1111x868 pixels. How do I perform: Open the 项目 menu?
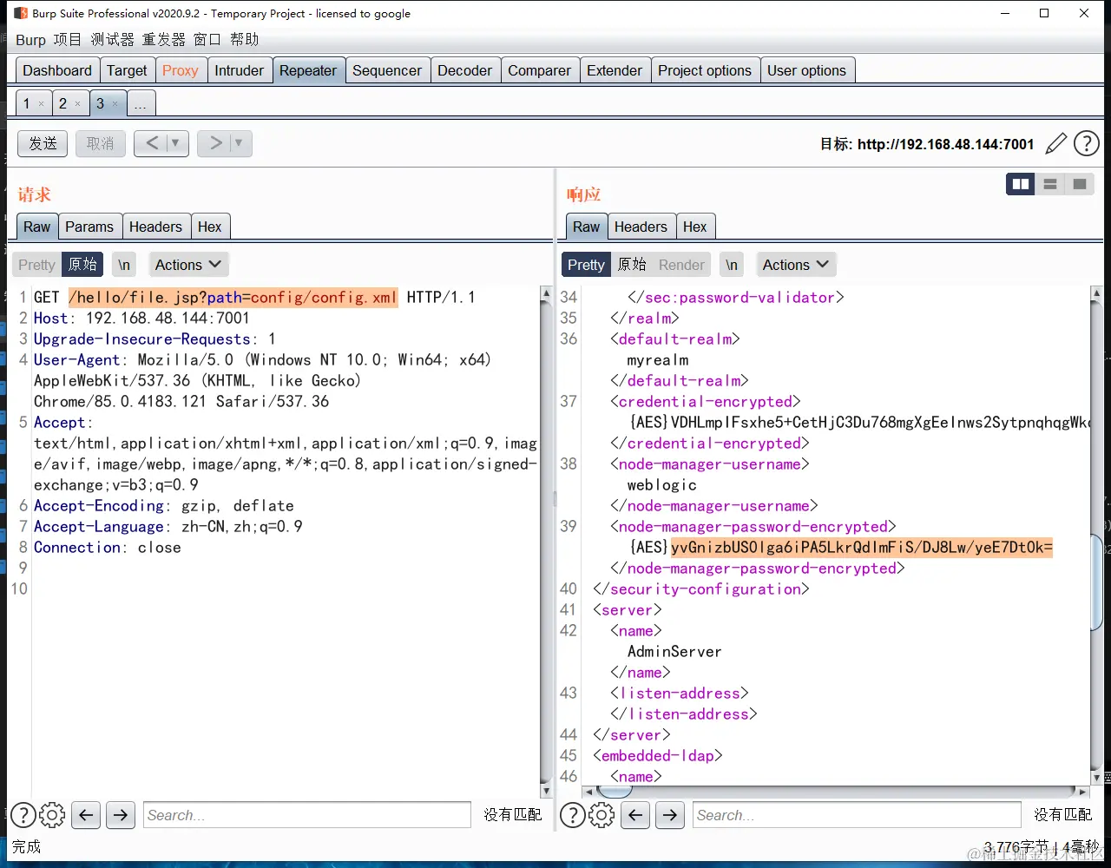click(x=68, y=40)
